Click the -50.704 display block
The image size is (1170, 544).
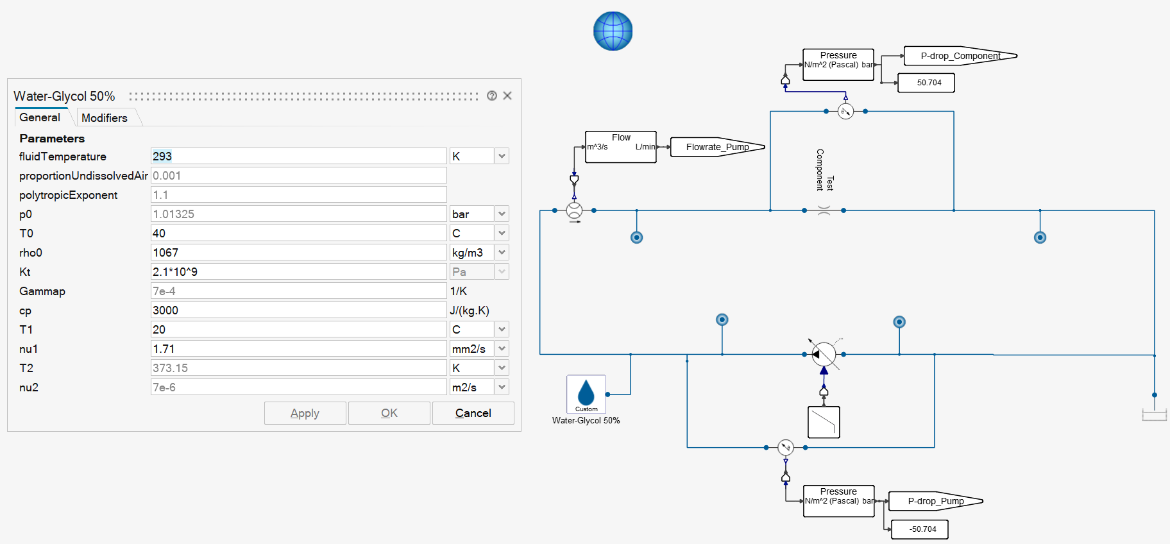pos(920,529)
